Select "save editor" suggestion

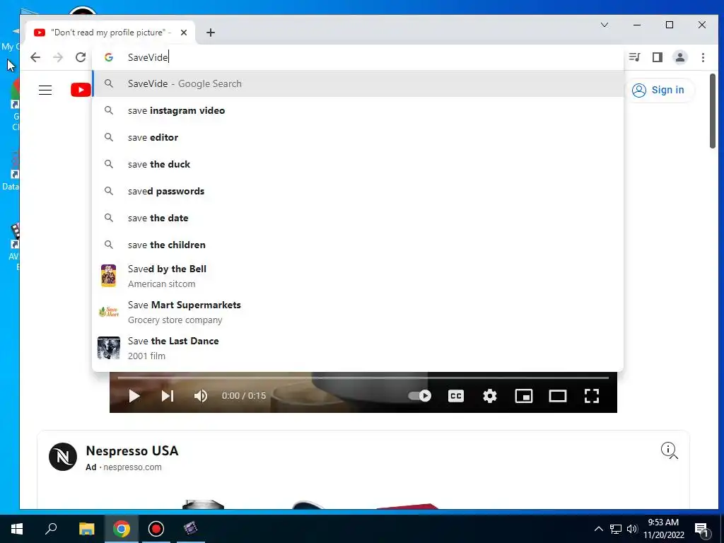coord(358,137)
